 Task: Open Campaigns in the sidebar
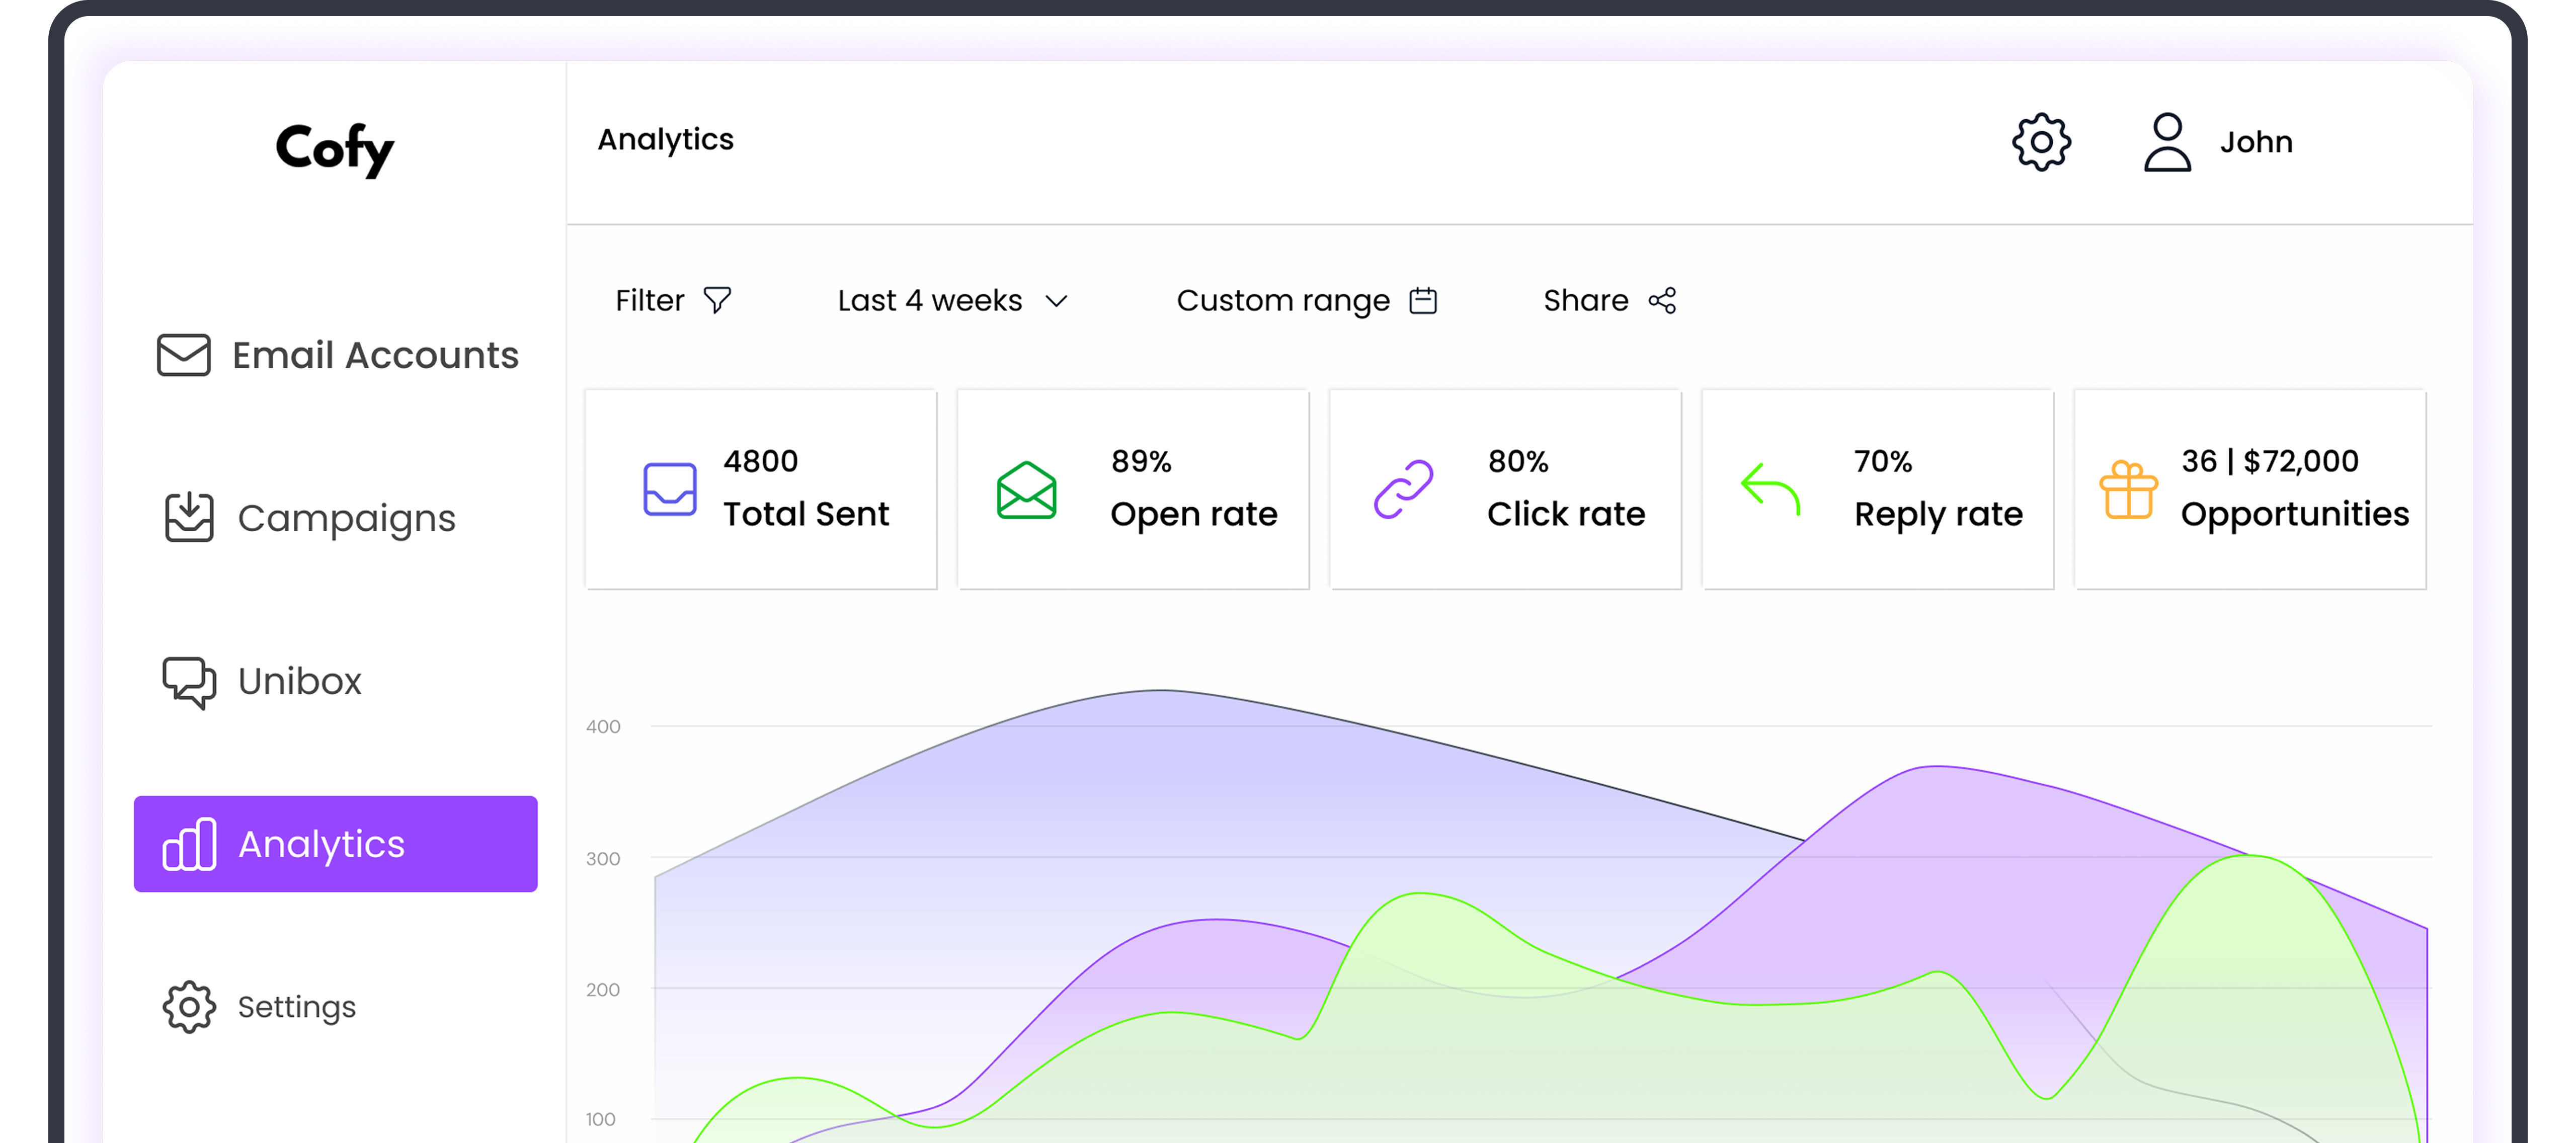click(310, 517)
